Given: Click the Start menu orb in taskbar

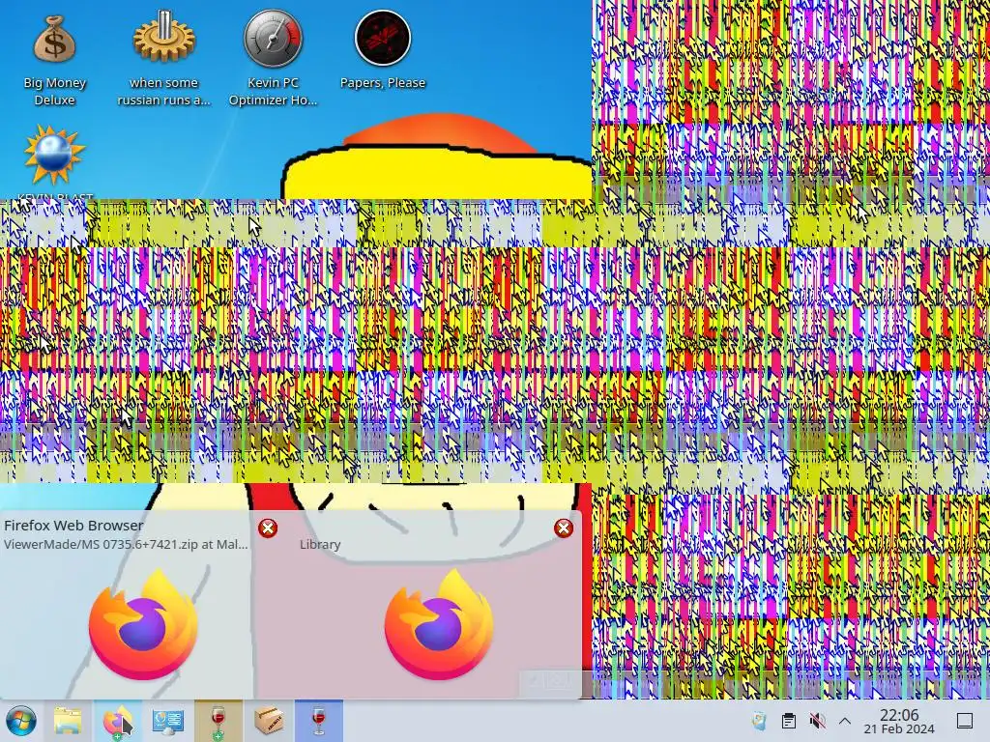Looking at the screenshot, I should point(21,721).
